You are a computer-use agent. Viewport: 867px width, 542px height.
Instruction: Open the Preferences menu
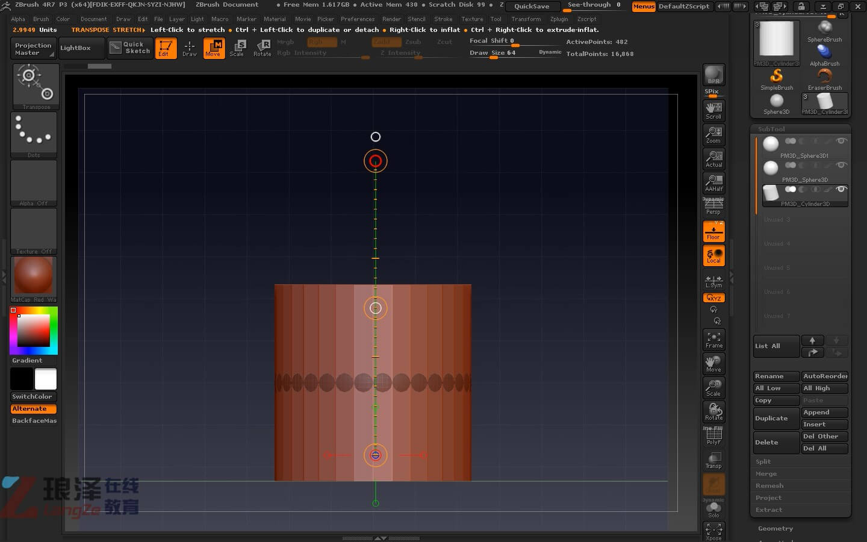click(357, 19)
